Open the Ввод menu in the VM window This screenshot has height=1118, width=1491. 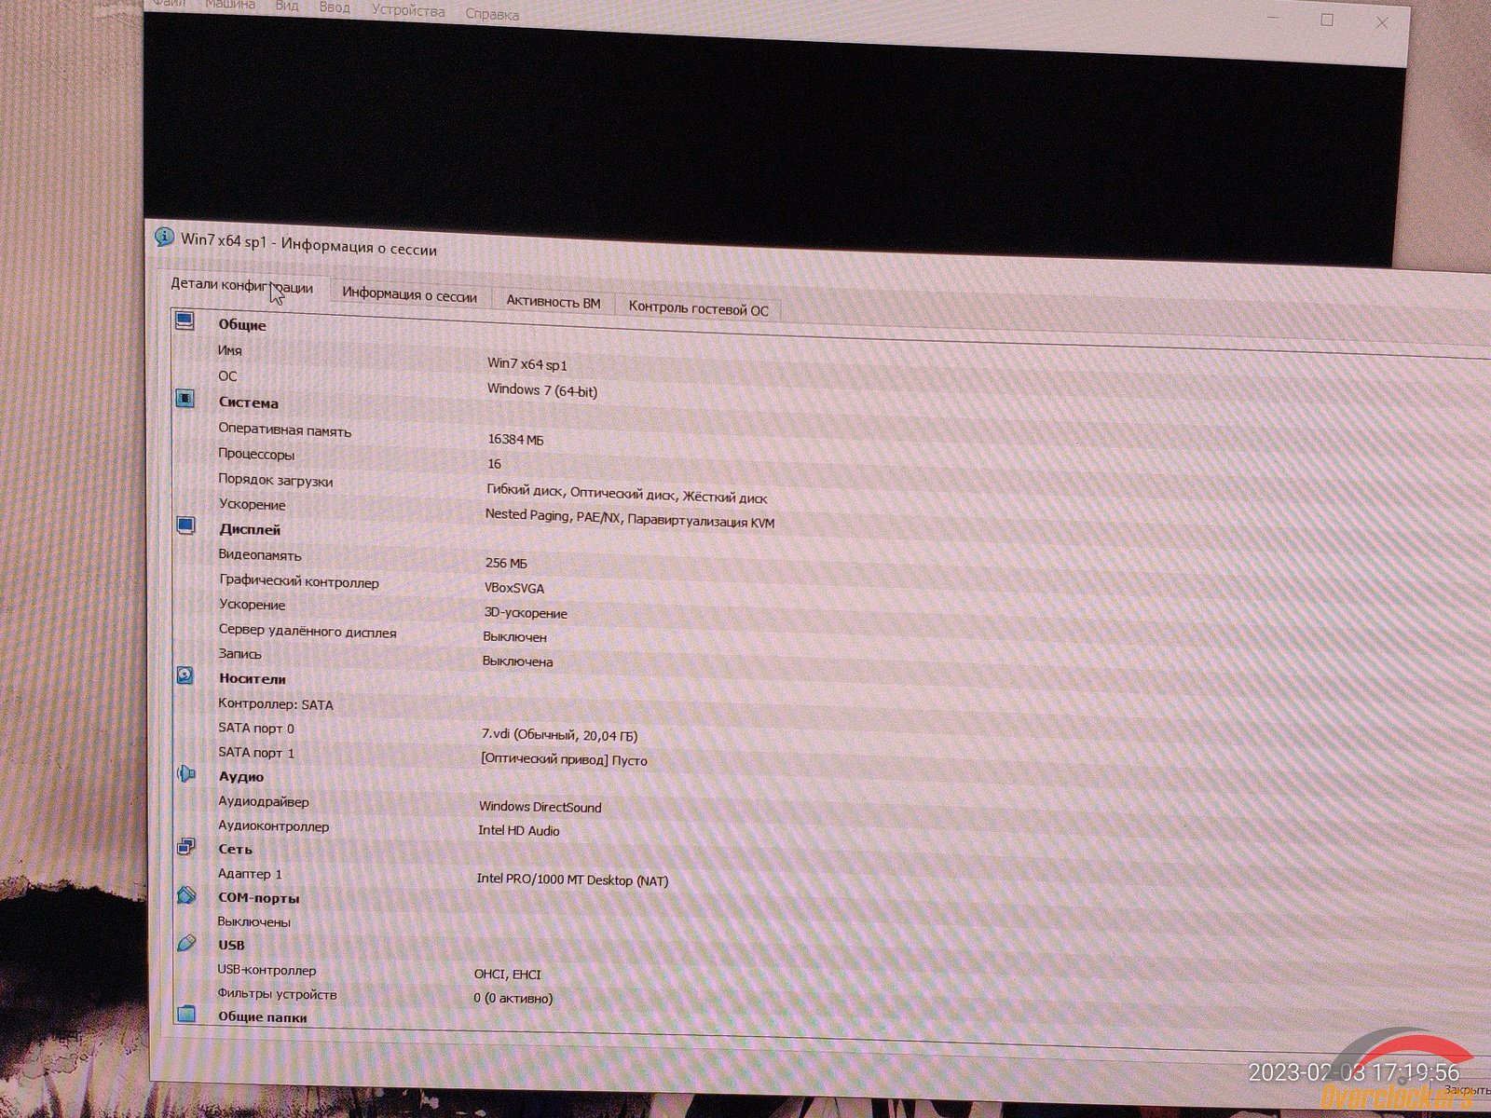pos(335,7)
